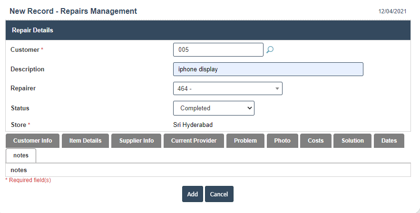Open the Dates tab
Screen dimensions: 420x213
(389, 141)
